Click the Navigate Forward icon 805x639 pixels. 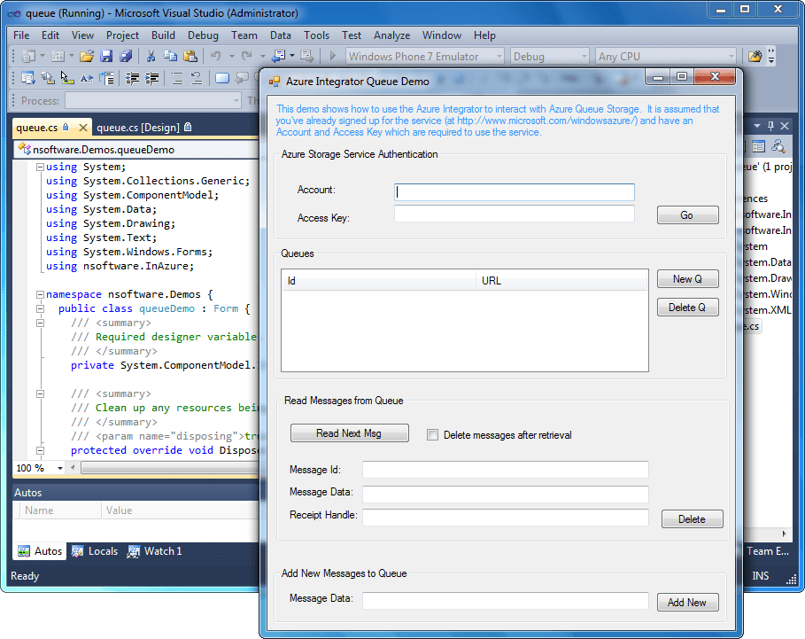(x=307, y=56)
